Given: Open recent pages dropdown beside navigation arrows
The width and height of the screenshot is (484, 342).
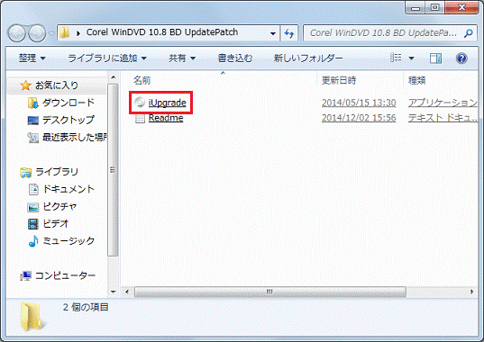Looking at the screenshot, I should (x=51, y=33).
